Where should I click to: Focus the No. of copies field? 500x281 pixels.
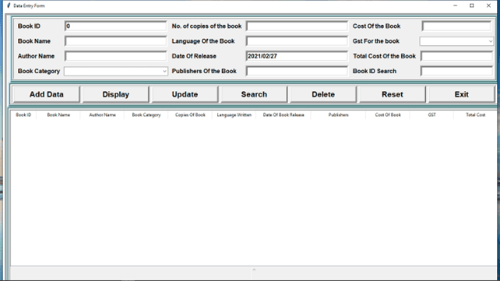coord(297,26)
